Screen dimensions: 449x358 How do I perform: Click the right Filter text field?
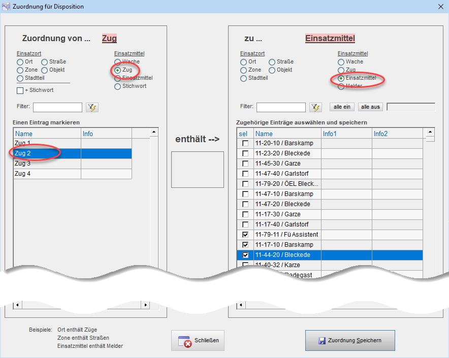(281, 107)
